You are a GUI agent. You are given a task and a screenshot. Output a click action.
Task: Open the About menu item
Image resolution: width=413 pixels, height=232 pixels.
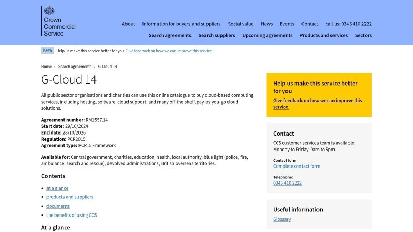[x=128, y=24]
